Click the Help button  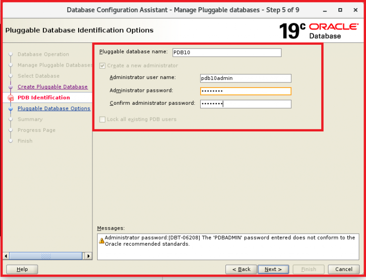pyautogui.click(x=22, y=269)
